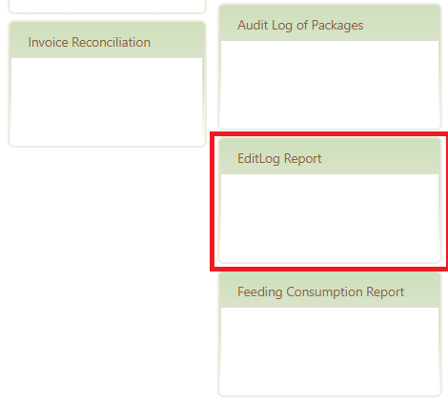Click the word Packages in Audit Log heading

[x=337, y=26]
